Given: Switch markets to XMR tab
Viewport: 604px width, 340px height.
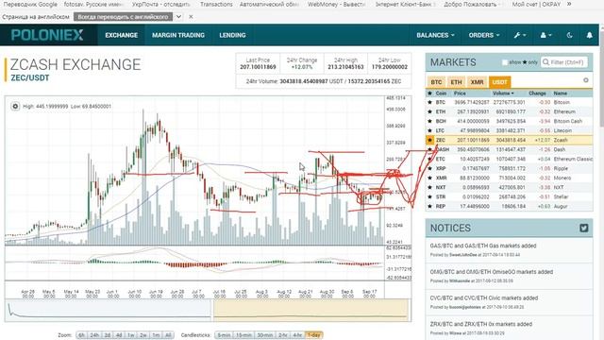Looking at the screenshot, I should [x=477, y=82].
